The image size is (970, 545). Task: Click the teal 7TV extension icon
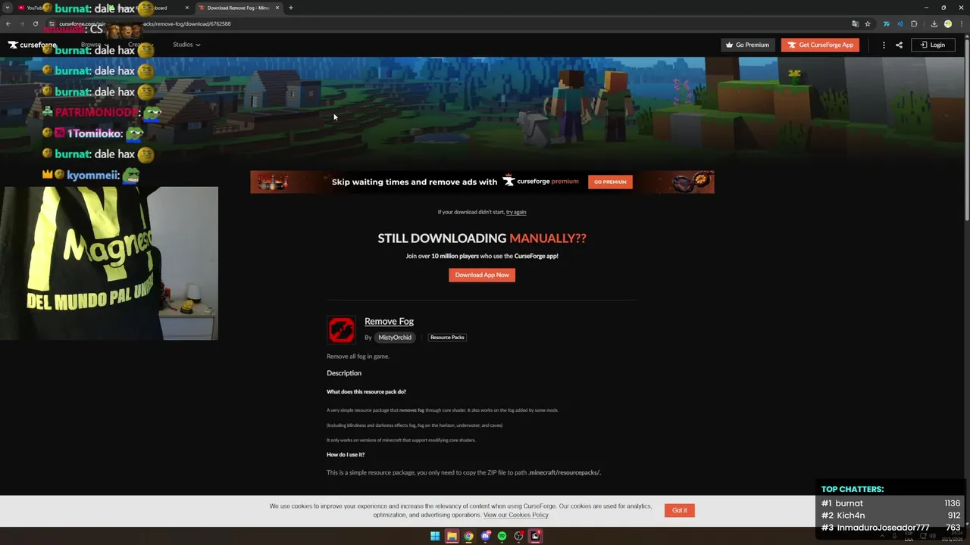coord(886,23)
